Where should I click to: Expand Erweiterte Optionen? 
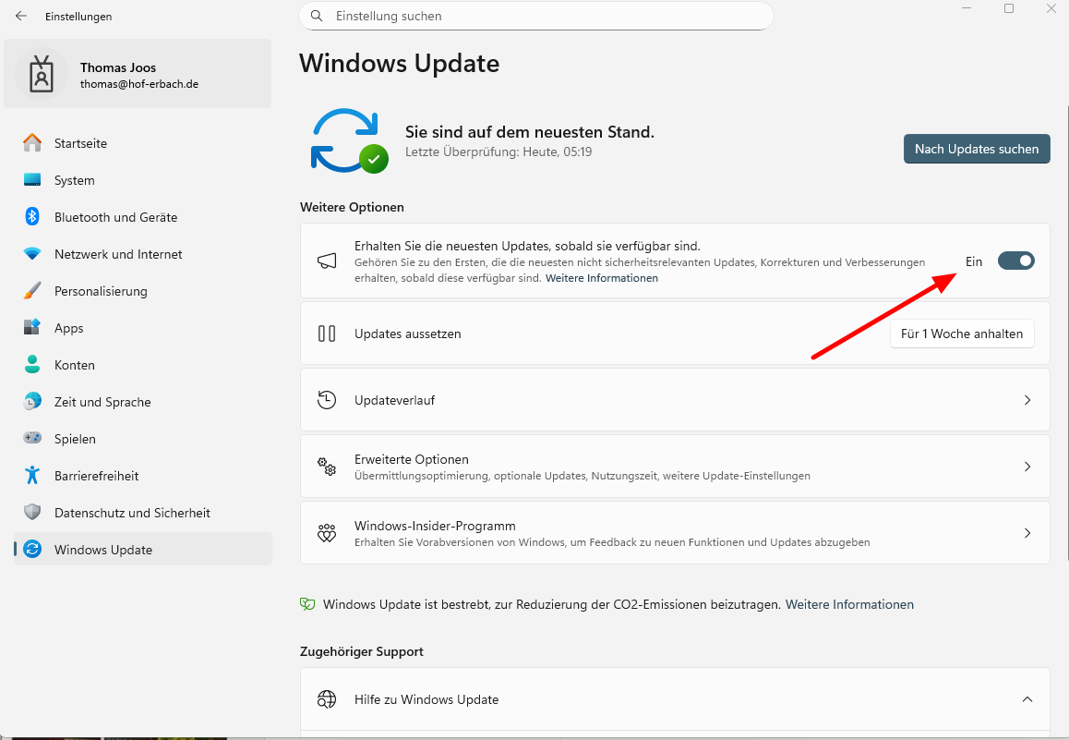[1027, 467]
